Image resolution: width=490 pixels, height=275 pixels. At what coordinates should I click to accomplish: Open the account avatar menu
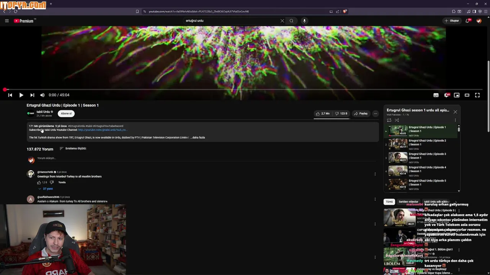(479, 21)
